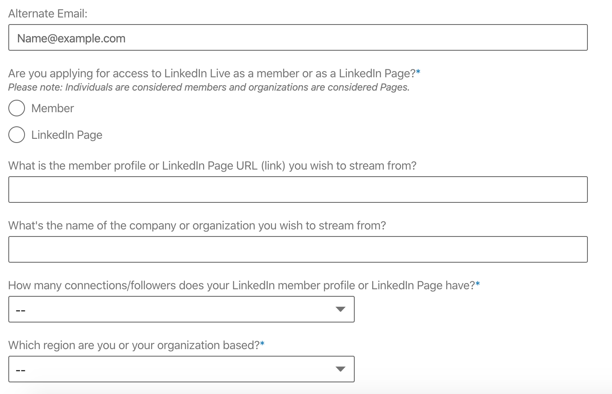Click the 'LinkedIn Page' option label text
612x394 pixels.
[67, 135]
